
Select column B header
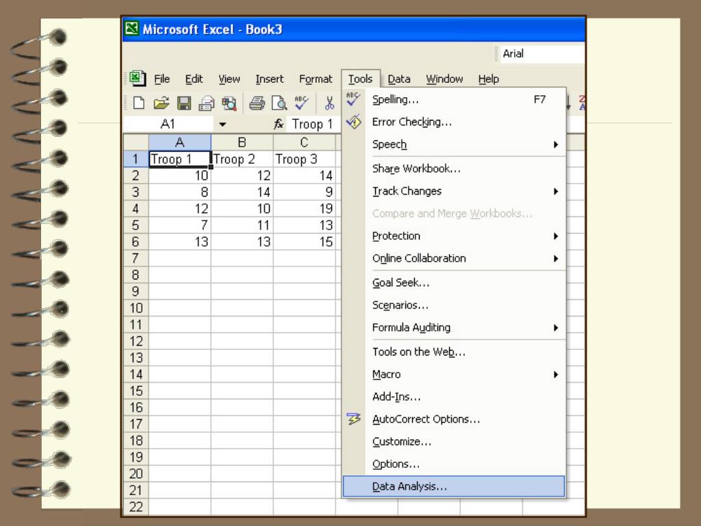pyautogui.click(x=242, y=142)
